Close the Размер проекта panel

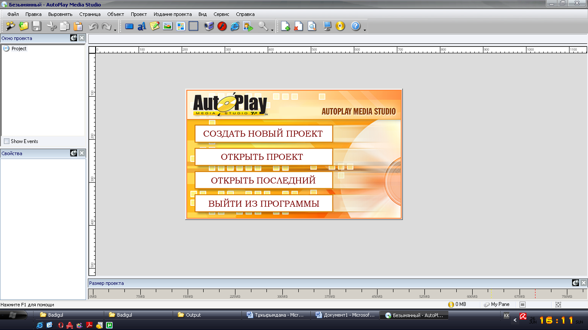point(584,283)
